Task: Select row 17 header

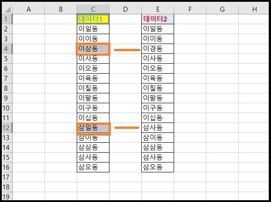Action: pos(7,177)
